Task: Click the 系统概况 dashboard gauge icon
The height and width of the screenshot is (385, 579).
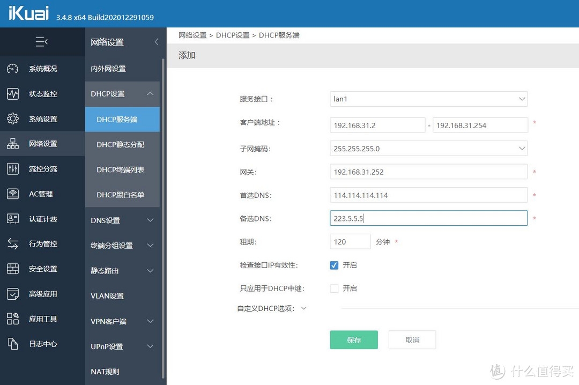Action: click(12, 69)
